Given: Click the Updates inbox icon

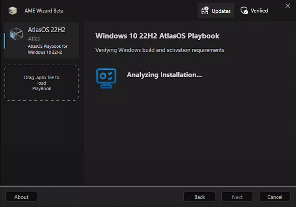Looking at the screenshot, I should point(205,11).
